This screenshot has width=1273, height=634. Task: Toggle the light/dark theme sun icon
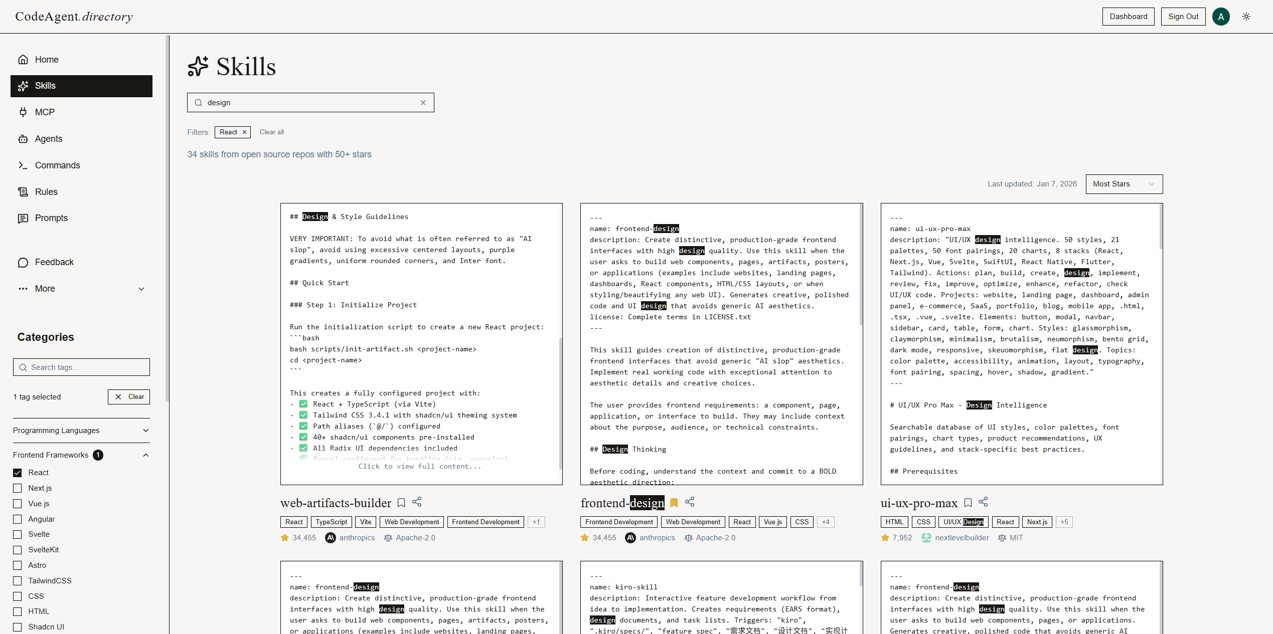click(x=1246, y=16)
